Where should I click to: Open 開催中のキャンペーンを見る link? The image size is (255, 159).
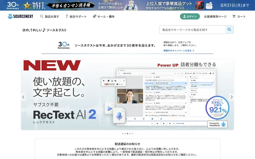179,51
